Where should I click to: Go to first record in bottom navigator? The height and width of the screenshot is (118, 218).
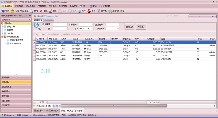coord(34,106)
